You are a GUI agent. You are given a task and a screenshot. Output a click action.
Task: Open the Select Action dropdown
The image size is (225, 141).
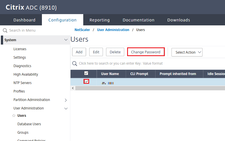pos(187,52)
